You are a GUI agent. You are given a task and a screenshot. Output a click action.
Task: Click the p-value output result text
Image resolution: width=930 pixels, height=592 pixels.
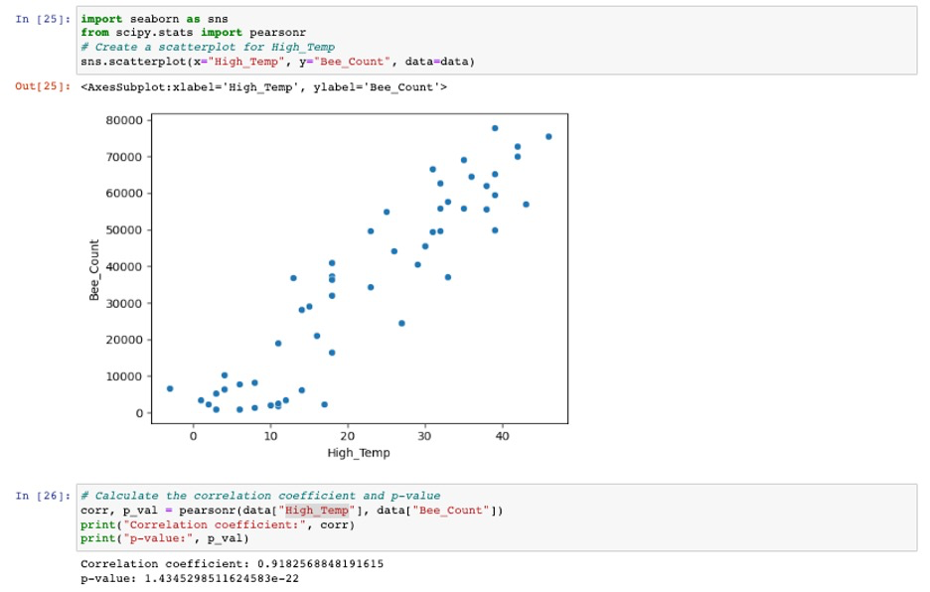190,578
